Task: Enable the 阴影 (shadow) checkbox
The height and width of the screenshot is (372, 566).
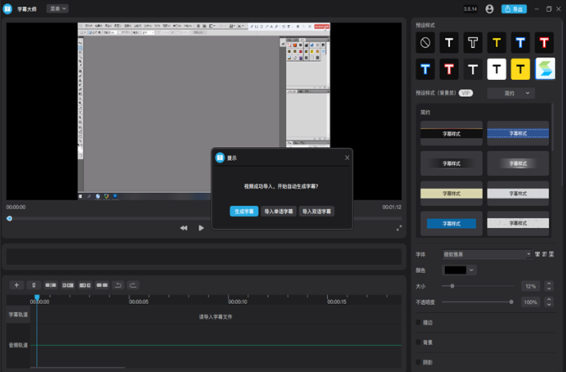Action: click(x=419, y=363)
